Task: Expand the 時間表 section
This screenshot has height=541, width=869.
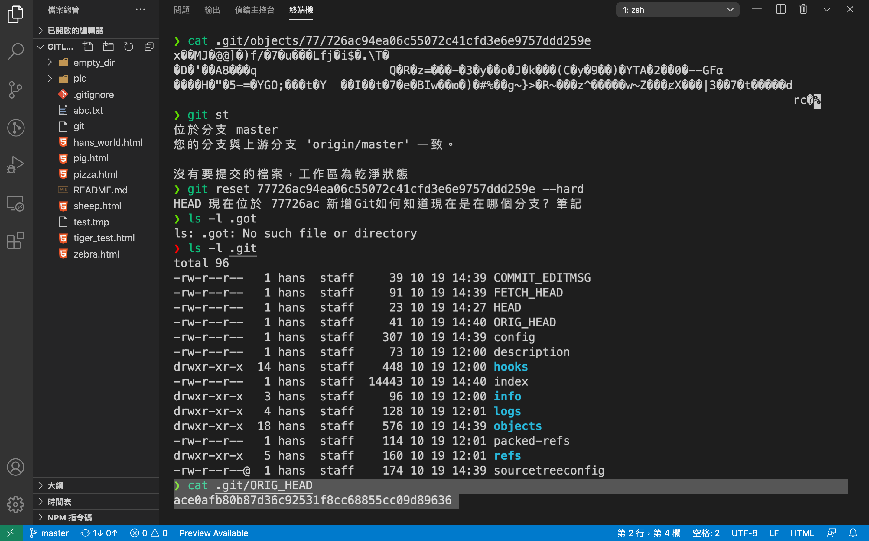Action: pyautogui.click(x=96, y=502)
